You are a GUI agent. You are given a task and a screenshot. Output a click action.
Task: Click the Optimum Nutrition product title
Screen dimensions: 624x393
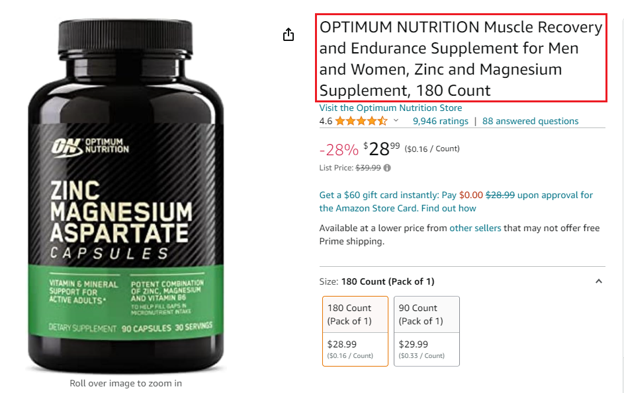(461, 58)
